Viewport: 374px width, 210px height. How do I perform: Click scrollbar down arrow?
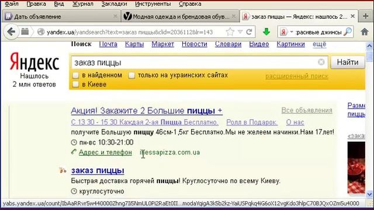pyautogui.click(x=369, y=194)
